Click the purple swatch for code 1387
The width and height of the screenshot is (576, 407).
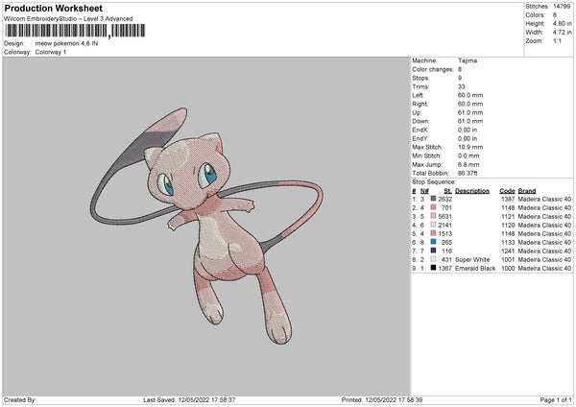[433, 199]
